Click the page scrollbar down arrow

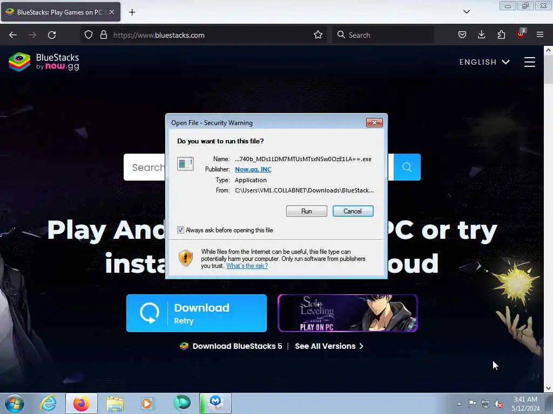tap(548, 388)
